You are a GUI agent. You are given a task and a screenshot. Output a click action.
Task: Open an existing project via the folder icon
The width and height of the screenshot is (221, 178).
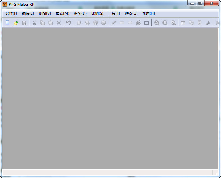tap(16, 23)
